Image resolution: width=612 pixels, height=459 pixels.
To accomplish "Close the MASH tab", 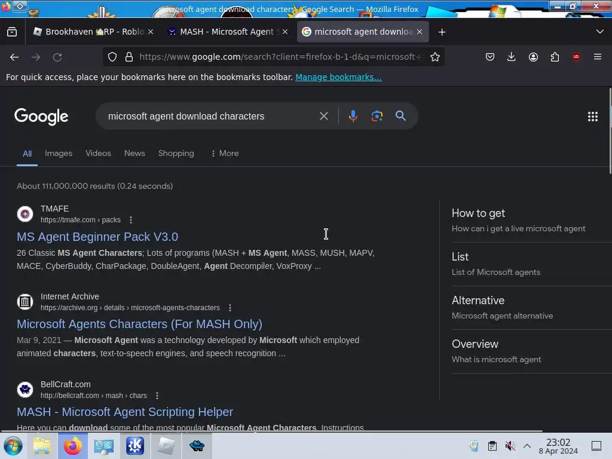I will click(285, 32).
